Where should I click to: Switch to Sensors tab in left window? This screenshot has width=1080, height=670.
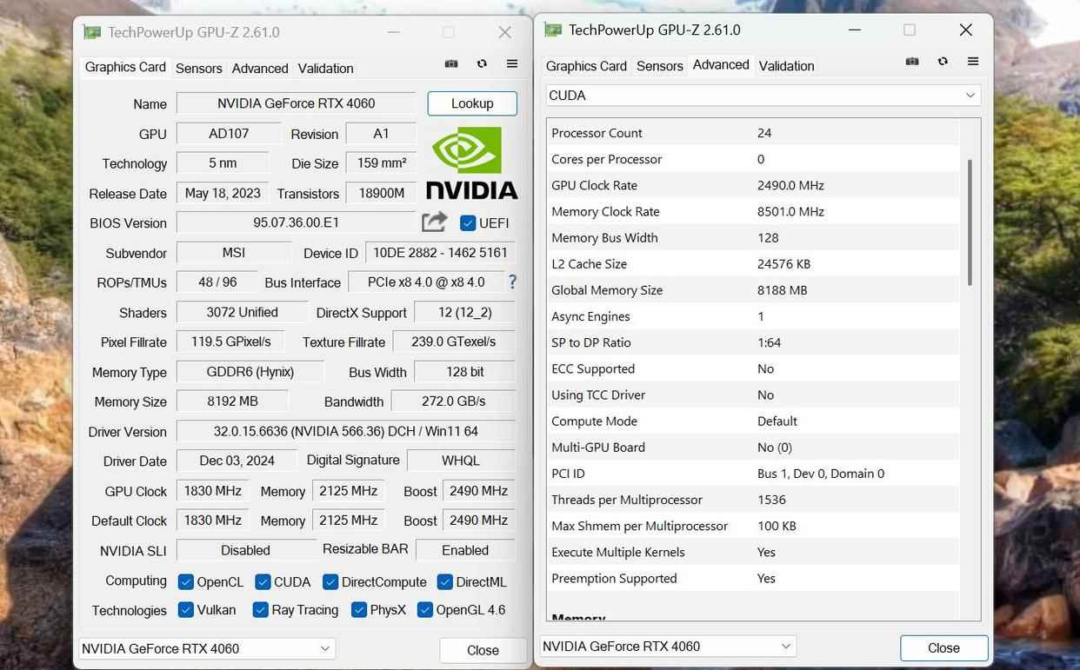[x=198, y=68]
